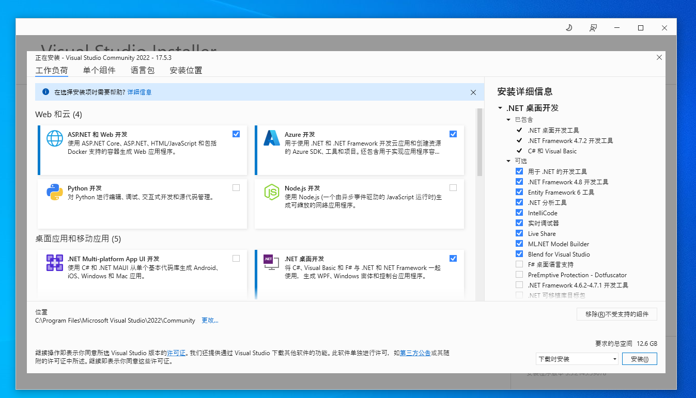Enable F# 桌面语言支持 optional component
This screenshot has height=398, width=696.
coord(519,264)
